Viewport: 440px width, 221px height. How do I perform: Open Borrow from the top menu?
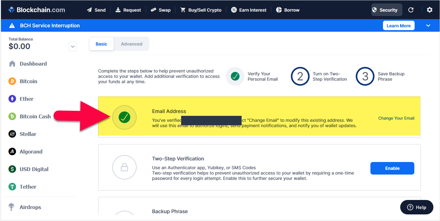point(288,10)
